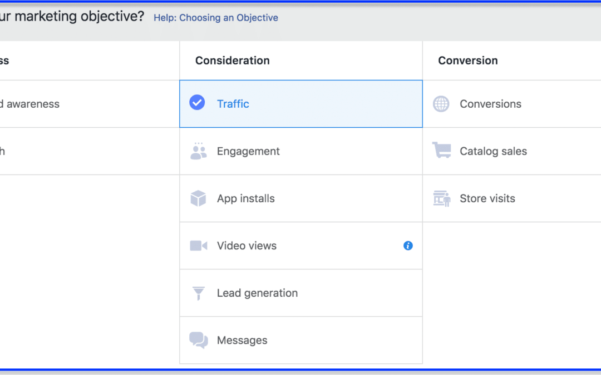Select the Traffic objective label
Viewport: 601px width, 375px height.
(x=233, y=104)
